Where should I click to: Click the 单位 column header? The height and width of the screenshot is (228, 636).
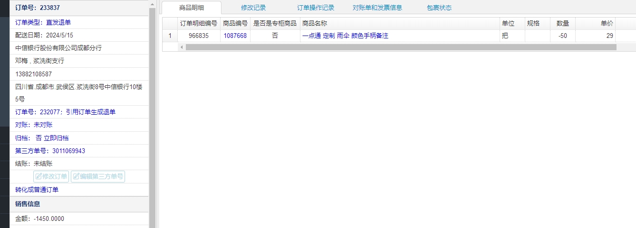pos(512,23)
